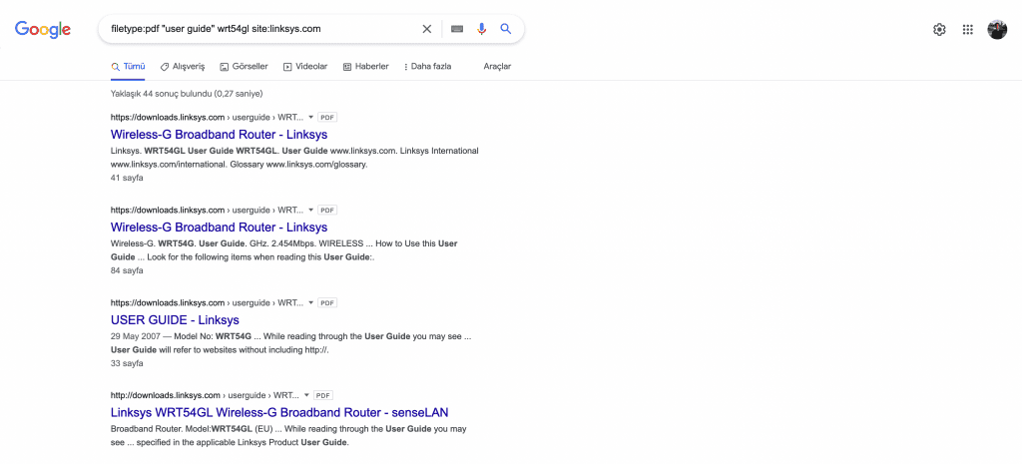Expand the Daha fazla menu

tap(427, 66)
